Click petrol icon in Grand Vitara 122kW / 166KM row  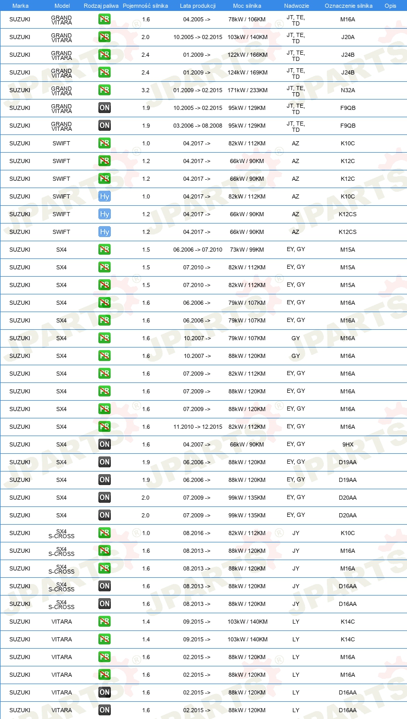point(105,55)
